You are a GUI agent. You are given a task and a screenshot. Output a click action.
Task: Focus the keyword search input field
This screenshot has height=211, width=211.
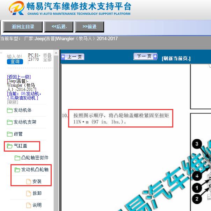tap(14, 56)
